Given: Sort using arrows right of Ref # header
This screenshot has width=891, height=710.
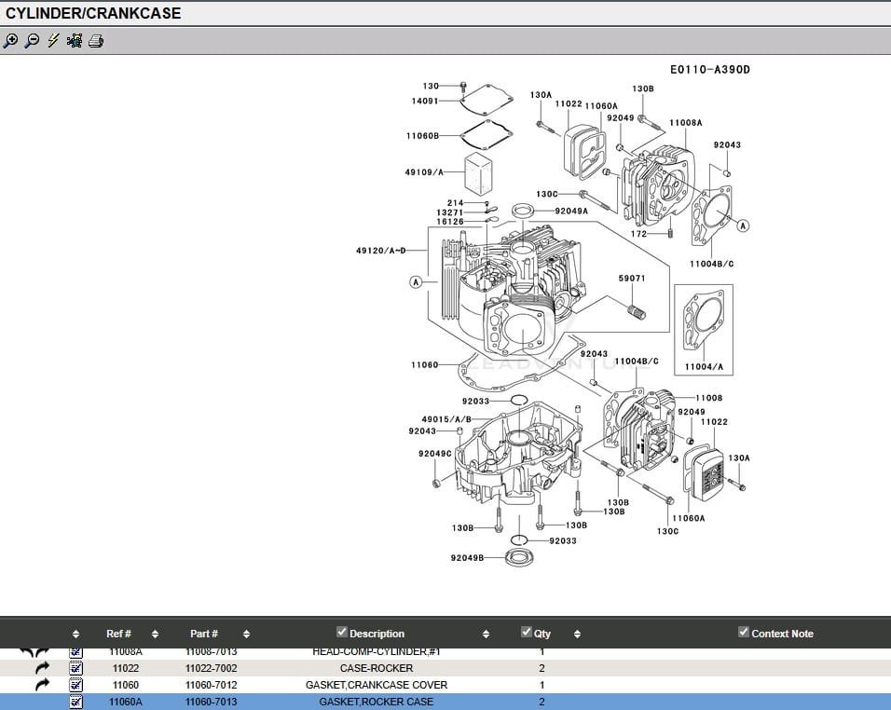Looking at the screenshot, I should pos(155,634).
